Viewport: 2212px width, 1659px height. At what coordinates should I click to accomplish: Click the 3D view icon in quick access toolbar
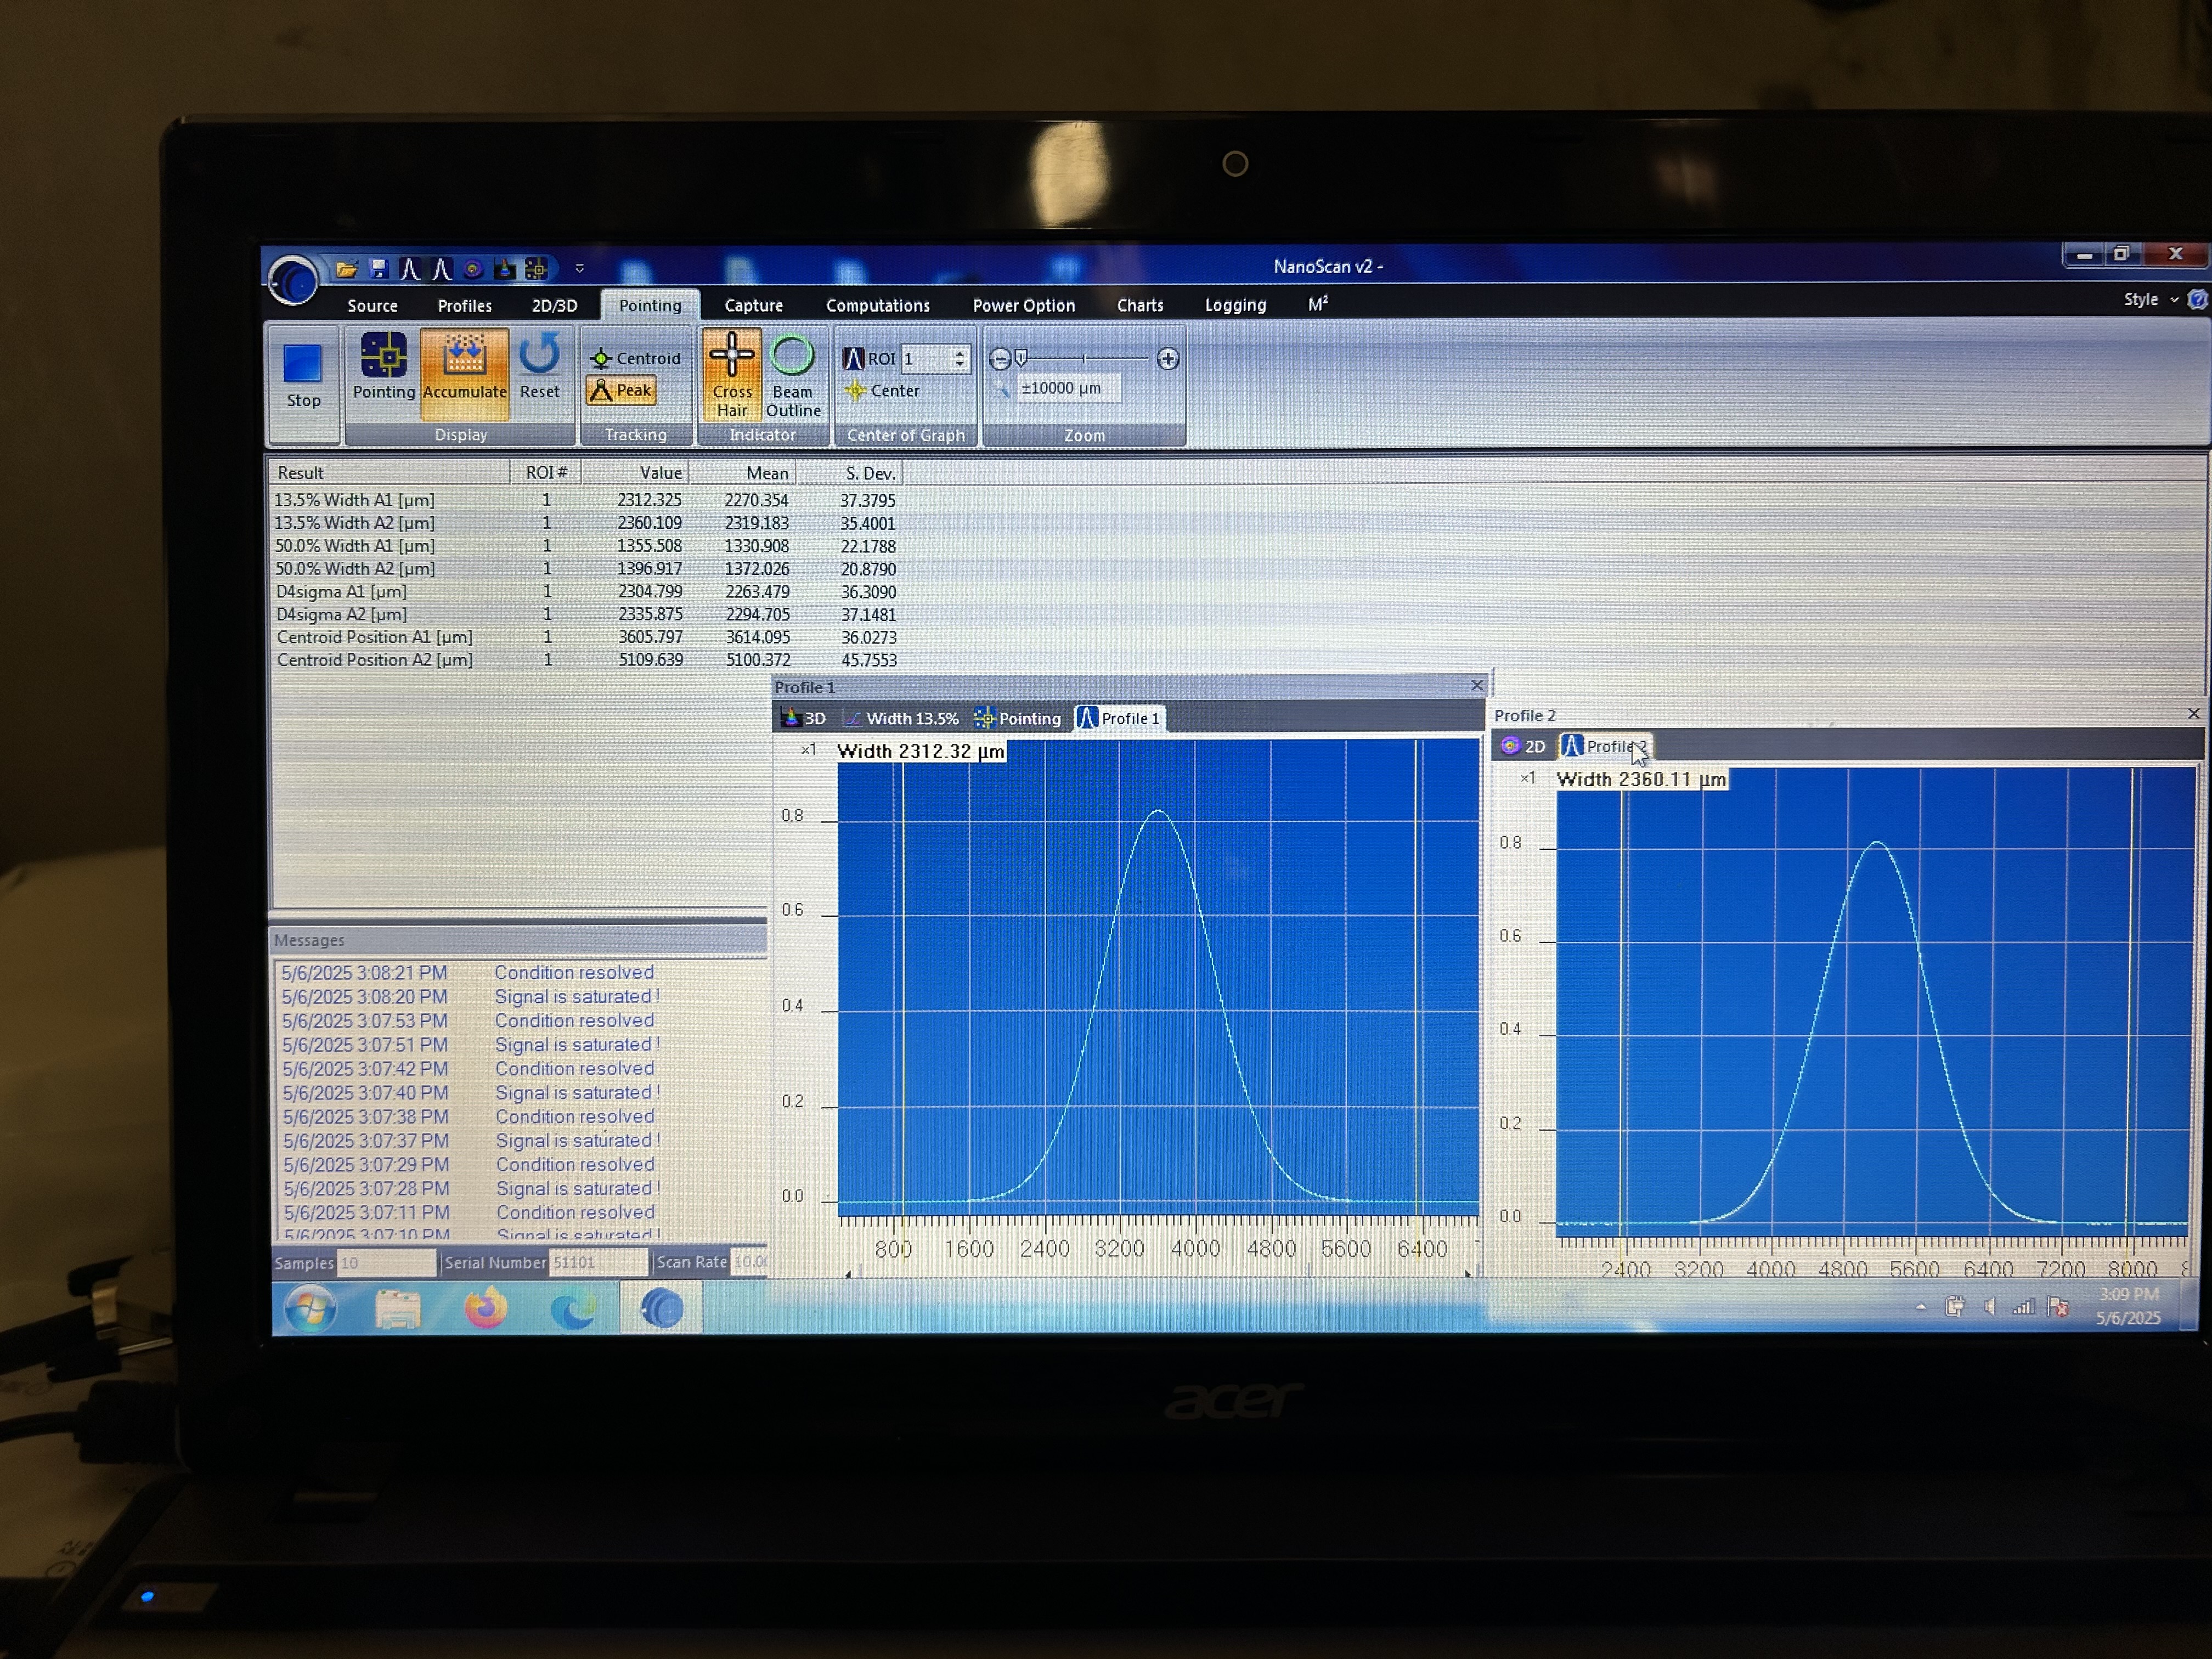tap(505, 268)
